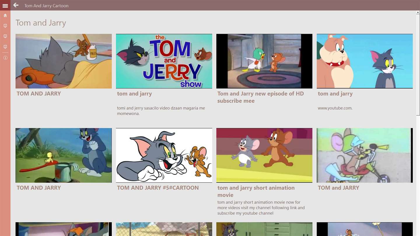Screen dimensions: 420x236
Task: Click 'TOM AND JARRY' title under yellow bird video
Action: click(39, 188)
